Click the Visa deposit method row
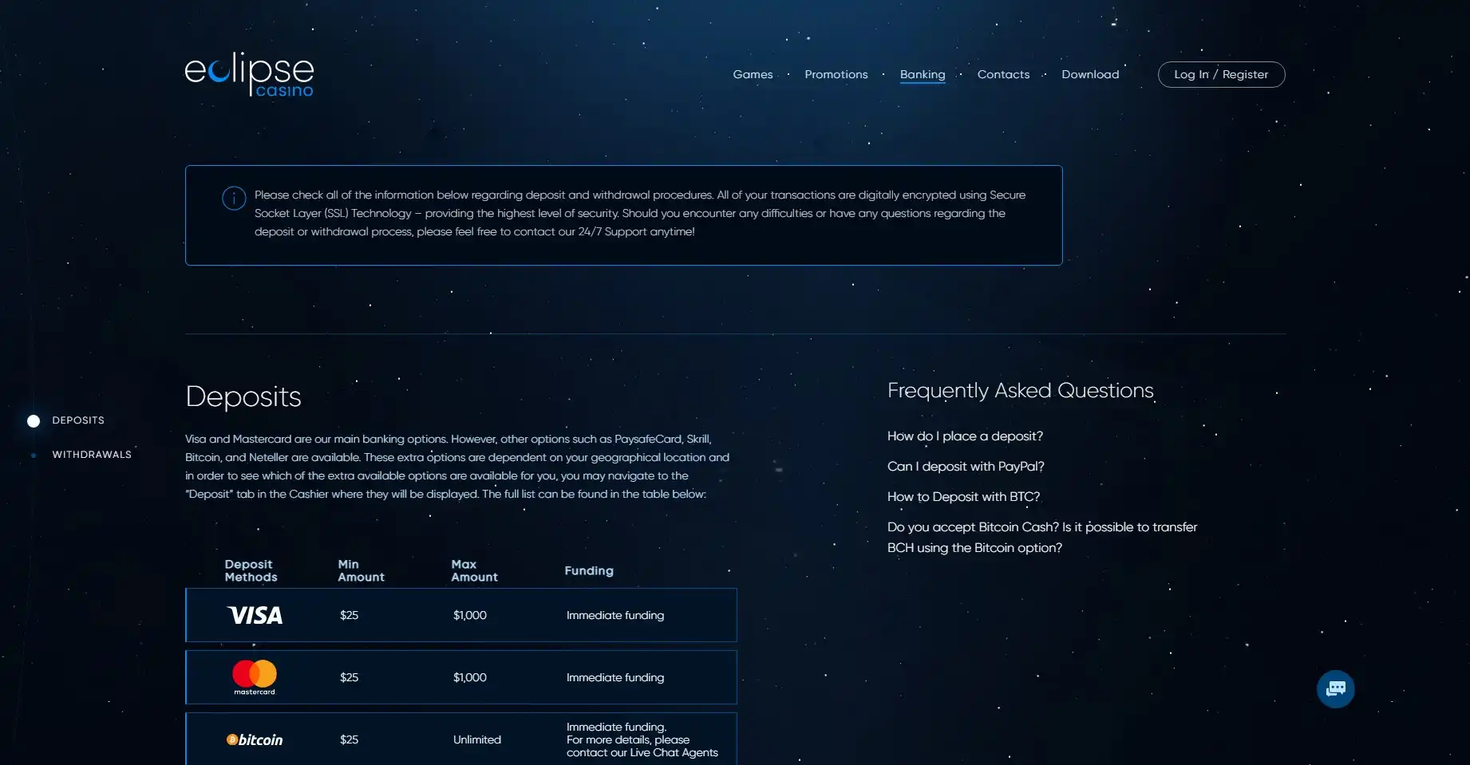This screenshot has width=1470, height=765. [460, 615]
